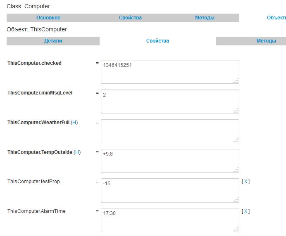Click the TempOutside value field
The width and height of the screenshot is (286, 236).
(x=169, y=161)
